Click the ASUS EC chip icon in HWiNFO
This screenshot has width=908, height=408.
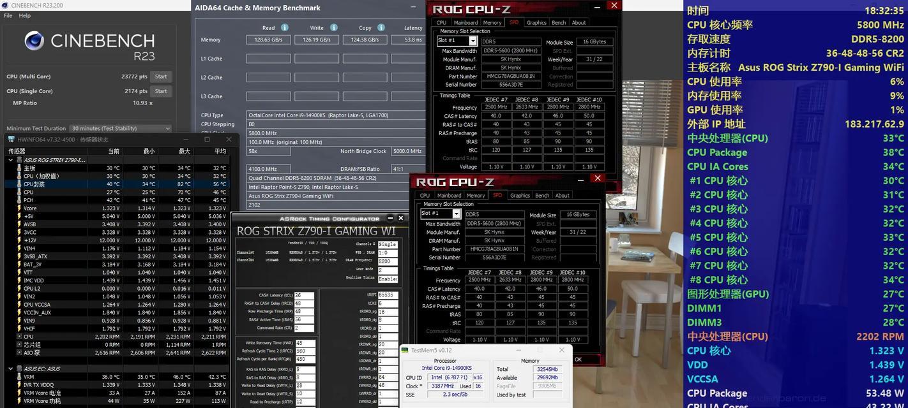click(x=19, y=368)
